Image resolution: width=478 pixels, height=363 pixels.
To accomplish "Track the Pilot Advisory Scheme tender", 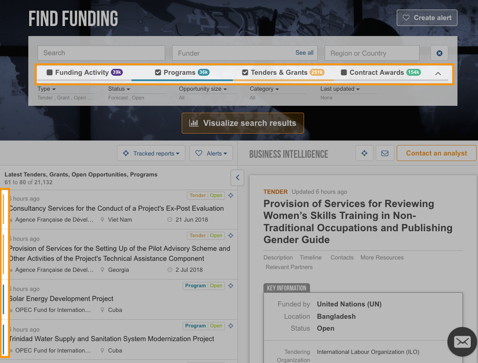I will [231, 236].
